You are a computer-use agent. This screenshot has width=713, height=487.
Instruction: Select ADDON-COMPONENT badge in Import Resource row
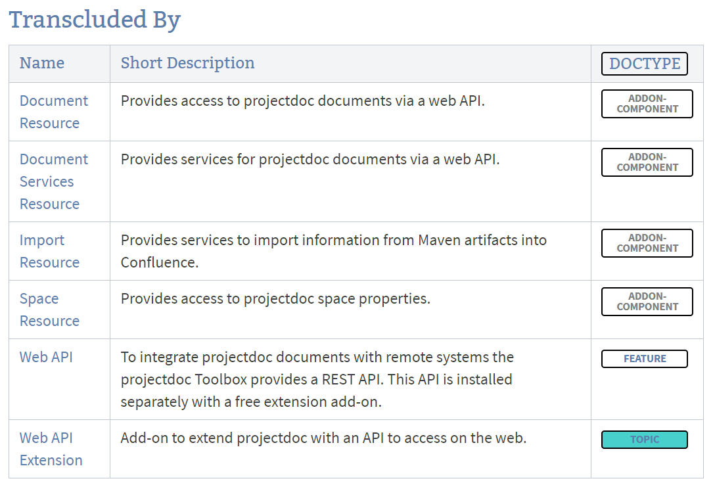click(x=647, y=243)
